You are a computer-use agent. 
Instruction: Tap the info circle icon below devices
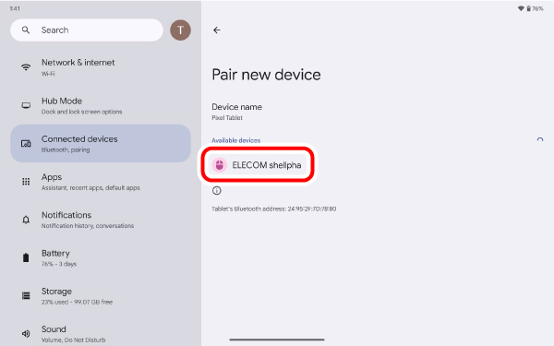[x=217, y=191]
